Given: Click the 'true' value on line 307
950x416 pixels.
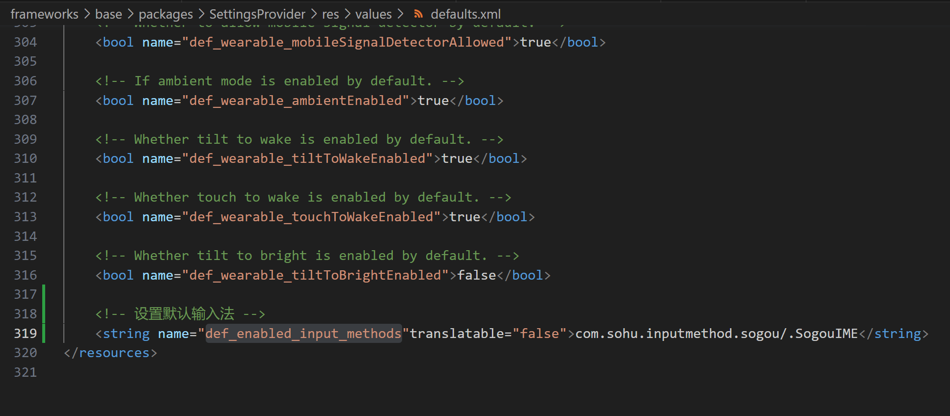Looking at the screenshot, I should pos(433,101).
